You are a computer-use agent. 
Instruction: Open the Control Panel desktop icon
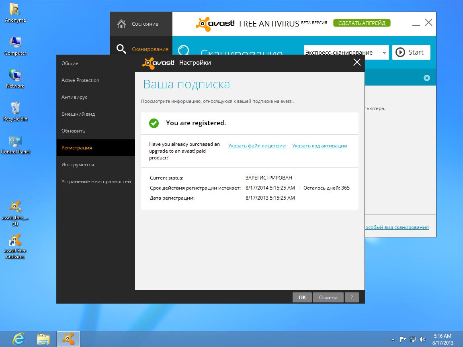(x=15, y=145)
